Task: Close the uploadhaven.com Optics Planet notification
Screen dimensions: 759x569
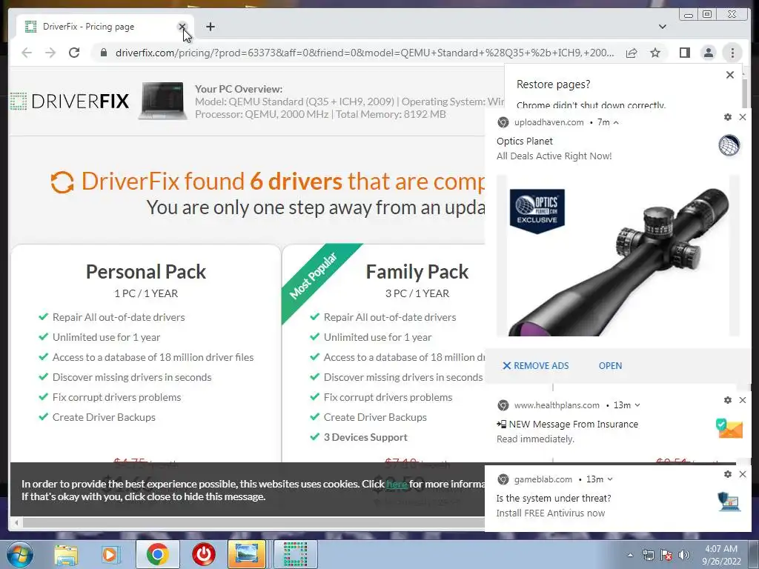Action: point(743,117)
